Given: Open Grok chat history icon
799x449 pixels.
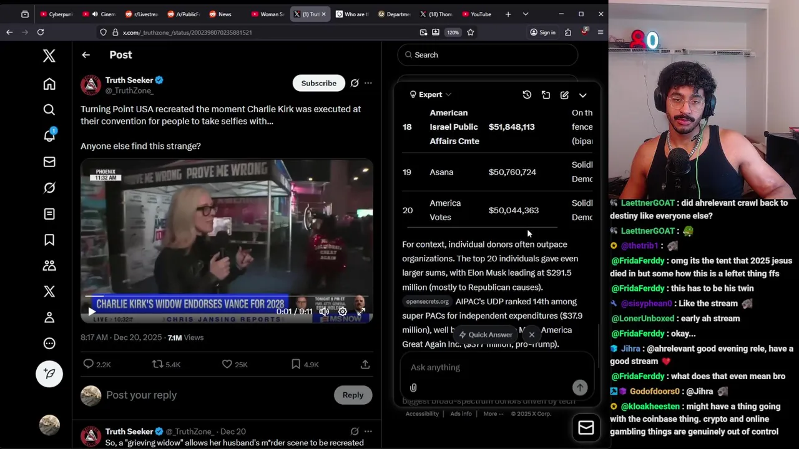Looking at the screenshot, I should (527, 95).
